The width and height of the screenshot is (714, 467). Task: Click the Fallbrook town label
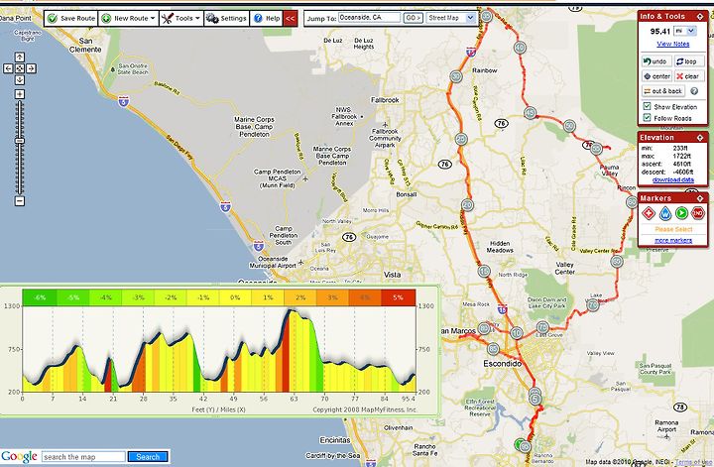(385, 100)
